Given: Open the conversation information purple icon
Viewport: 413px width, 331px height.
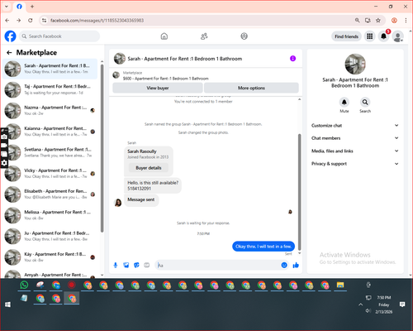Looking at the screenshot, I should 292,59.
